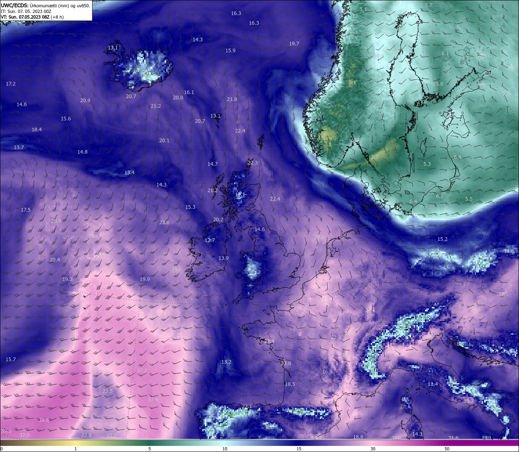The image size is (519, 452).
Task: Click the 15.2 value label
Action: pos(442,239)
